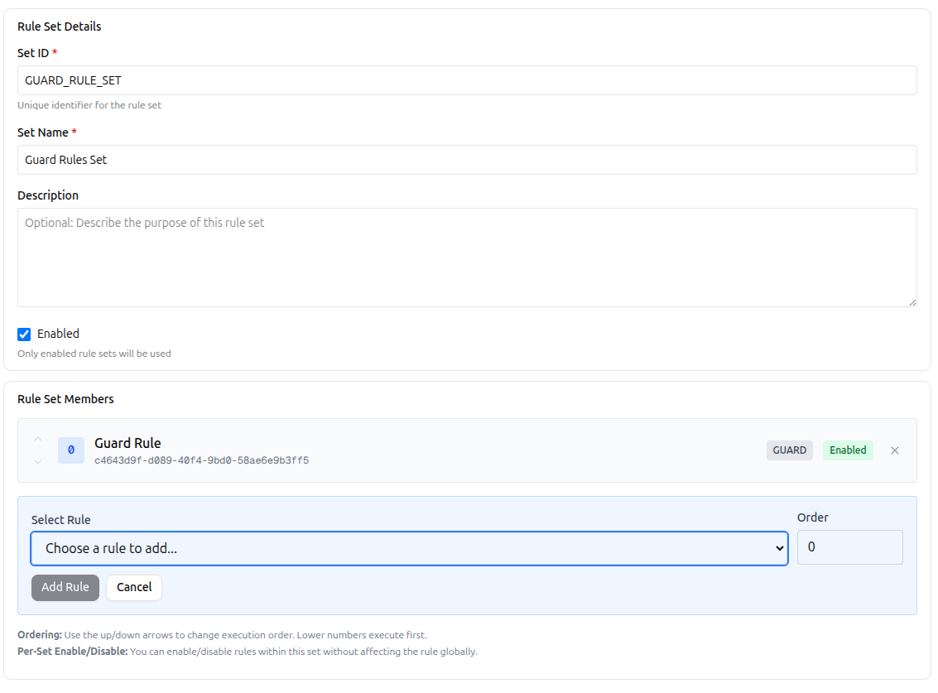The image size is (938, 693).
Task: Remove the Guard Rule using the X icon
Action: tap(895, 450)
